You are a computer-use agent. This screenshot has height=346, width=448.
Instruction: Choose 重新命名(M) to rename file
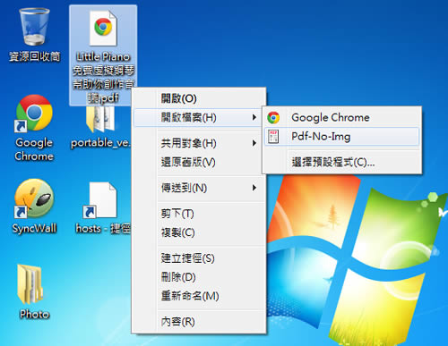click(x=199, y=296)
